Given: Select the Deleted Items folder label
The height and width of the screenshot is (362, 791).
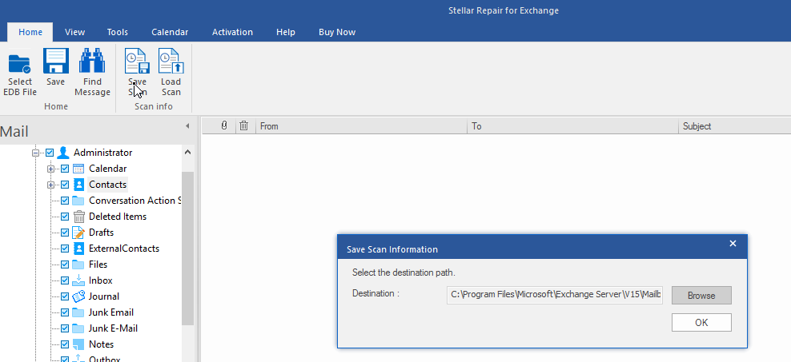Looking at the screenshot, I should [118, 217].
